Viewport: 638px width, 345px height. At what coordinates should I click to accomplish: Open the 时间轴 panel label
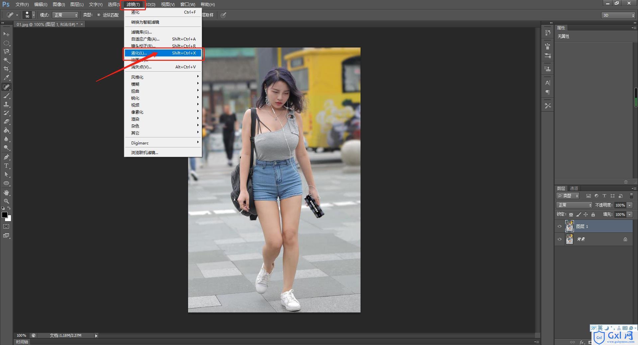click(x=22, y=342)
